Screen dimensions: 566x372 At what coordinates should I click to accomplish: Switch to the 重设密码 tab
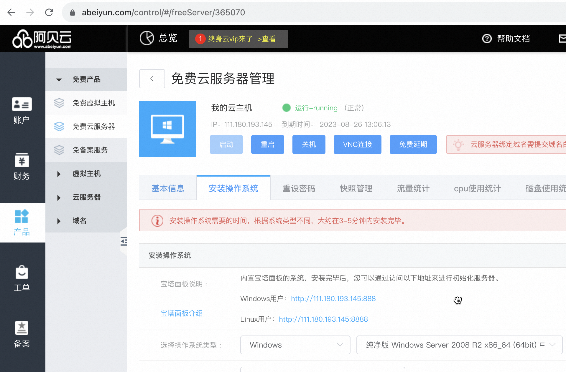pyautogui.click(x=299, y=188)
